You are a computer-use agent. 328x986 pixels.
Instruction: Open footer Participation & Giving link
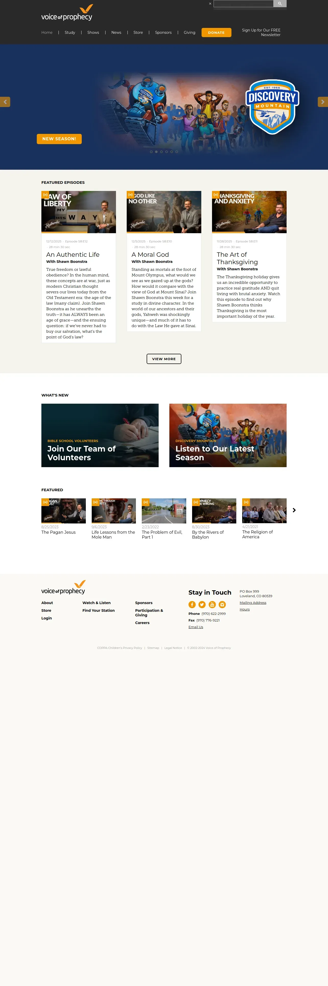point(149,613)
